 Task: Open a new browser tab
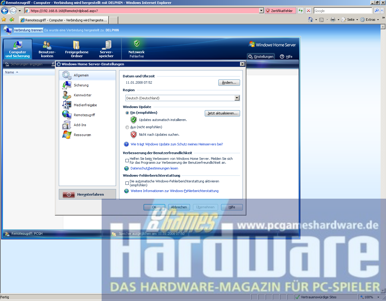click(113, 20)
